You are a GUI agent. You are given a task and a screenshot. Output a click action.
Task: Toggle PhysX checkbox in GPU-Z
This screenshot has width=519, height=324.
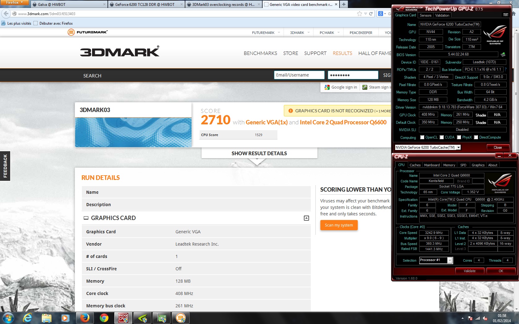[x=459, y=137]
